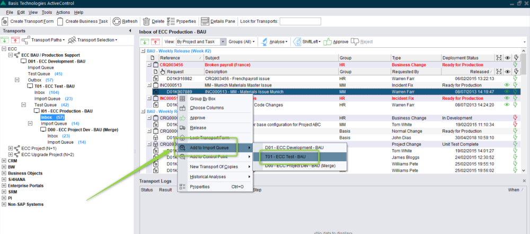Click the Refresh toolbar button

coord(125,21)
